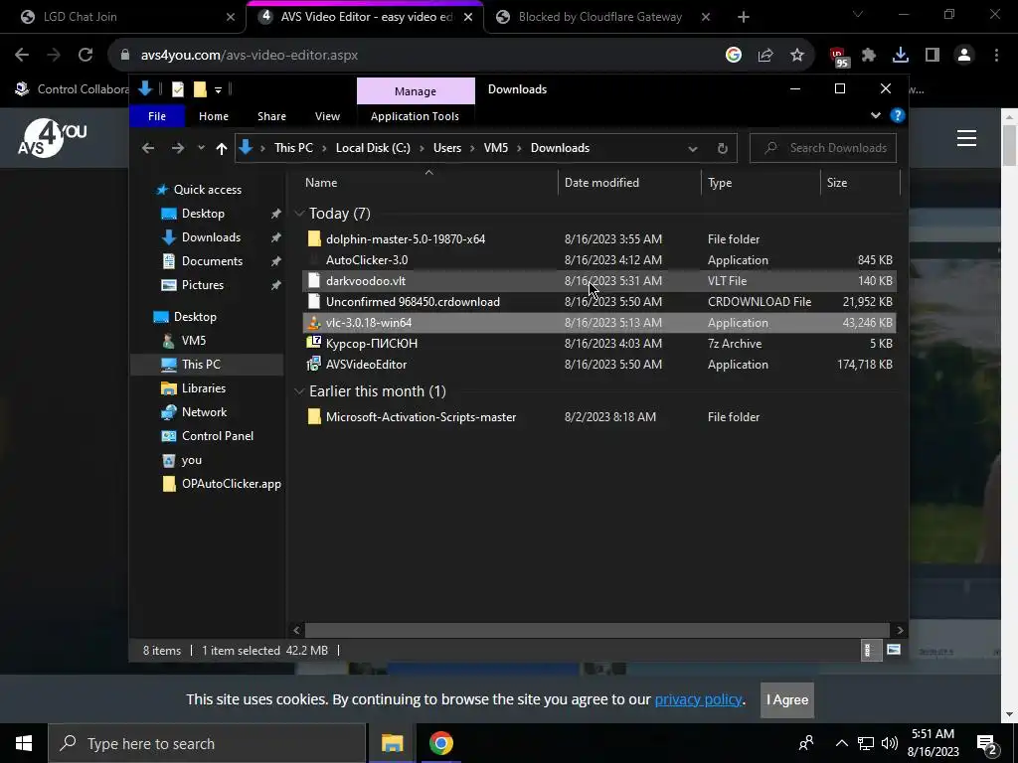Click This PC in the address breadcrumb
1018x763 pixels.
(293, 148)
